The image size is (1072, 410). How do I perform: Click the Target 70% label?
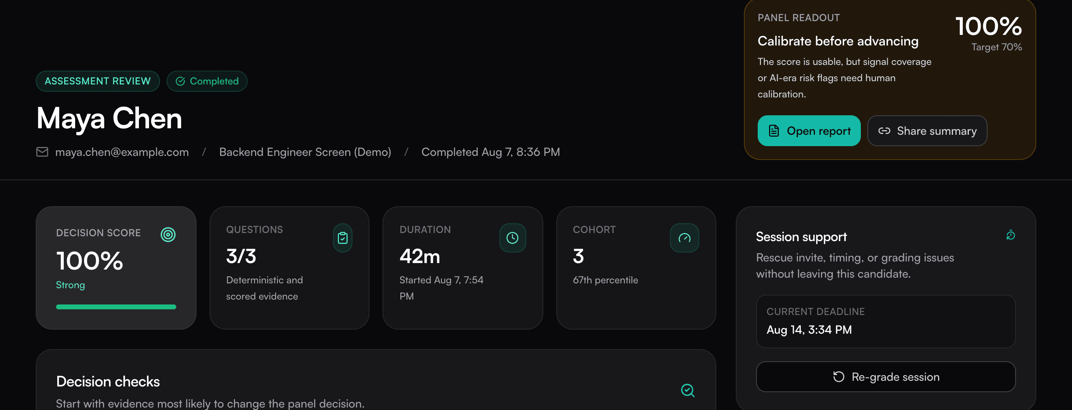[x=996, y=47]
